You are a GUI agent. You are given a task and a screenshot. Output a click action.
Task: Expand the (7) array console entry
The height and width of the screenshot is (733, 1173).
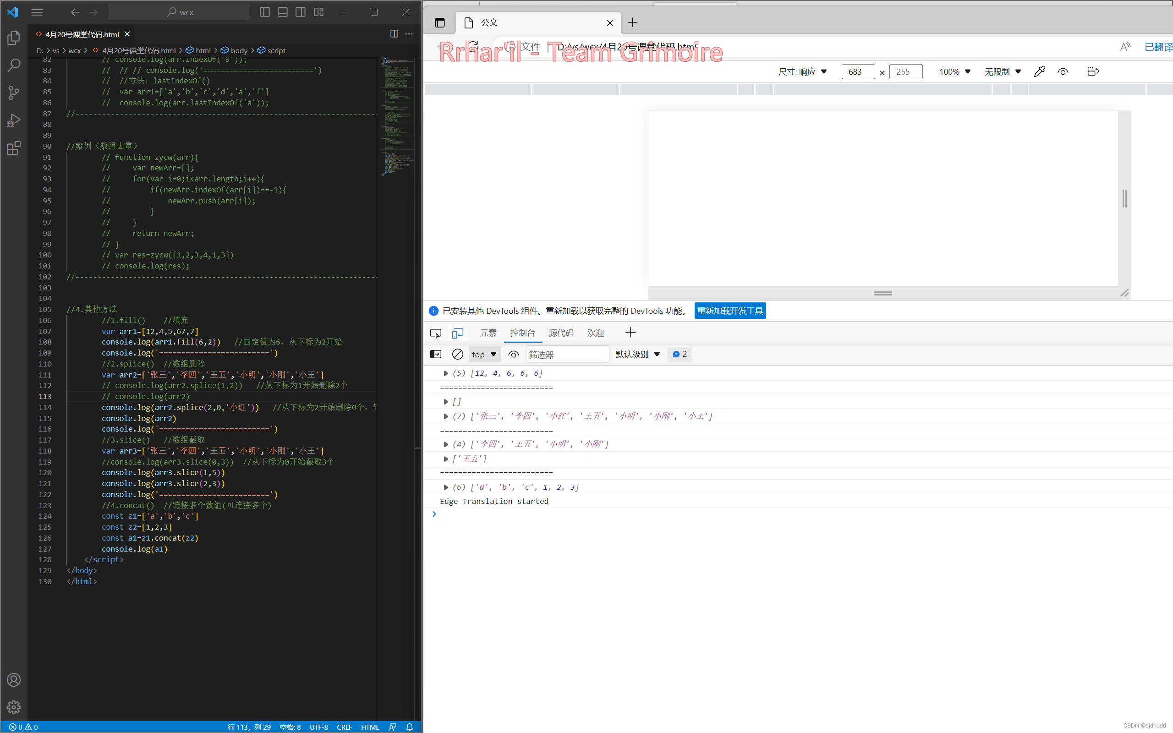click(445, 416)
